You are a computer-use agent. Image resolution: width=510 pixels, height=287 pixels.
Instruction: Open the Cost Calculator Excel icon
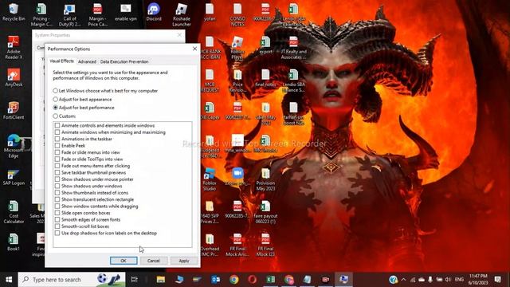(x=14, y=212)
